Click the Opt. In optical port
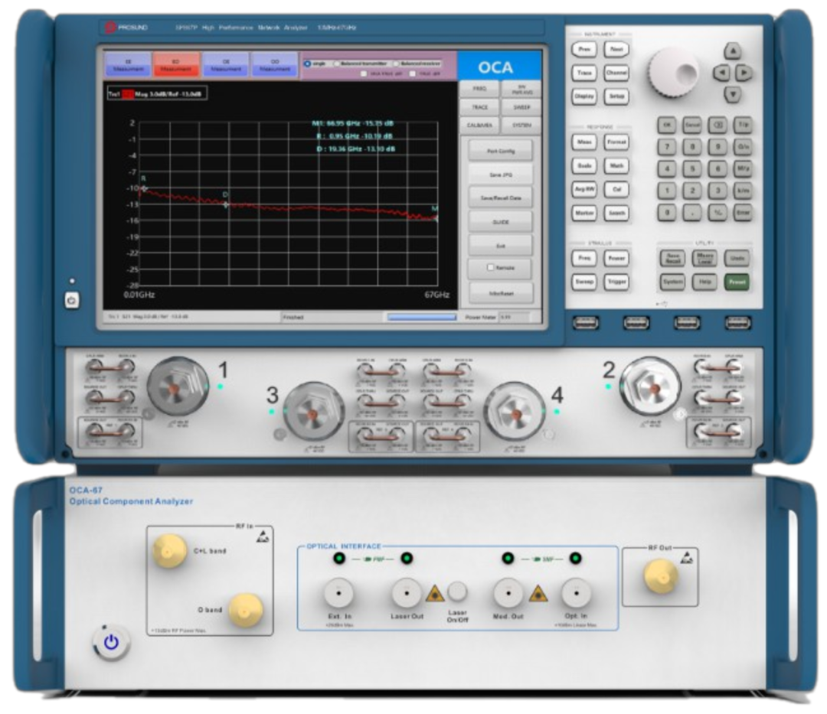Viewport: 827px width, 714px height. tap(576, 593)
